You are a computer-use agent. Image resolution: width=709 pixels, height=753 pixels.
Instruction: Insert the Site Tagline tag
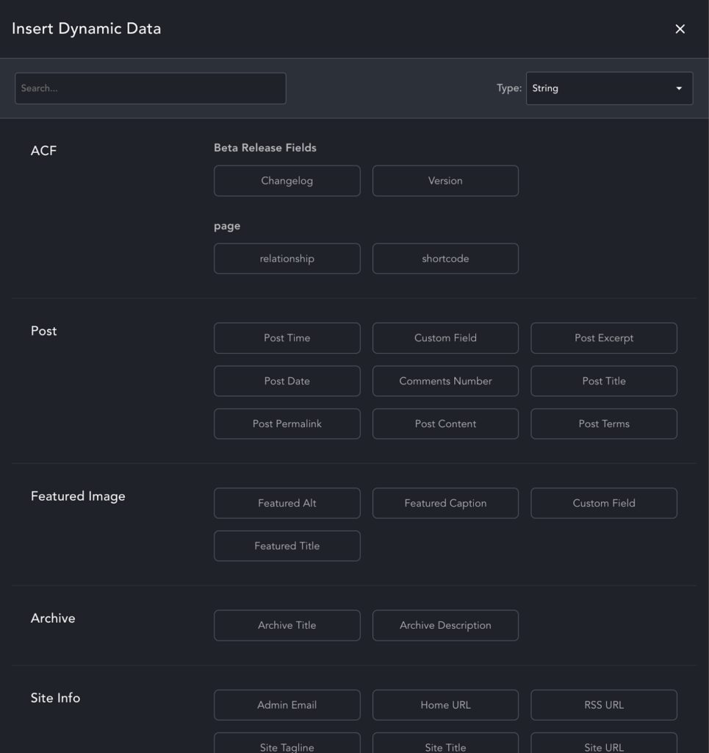[x=287, y=745]
